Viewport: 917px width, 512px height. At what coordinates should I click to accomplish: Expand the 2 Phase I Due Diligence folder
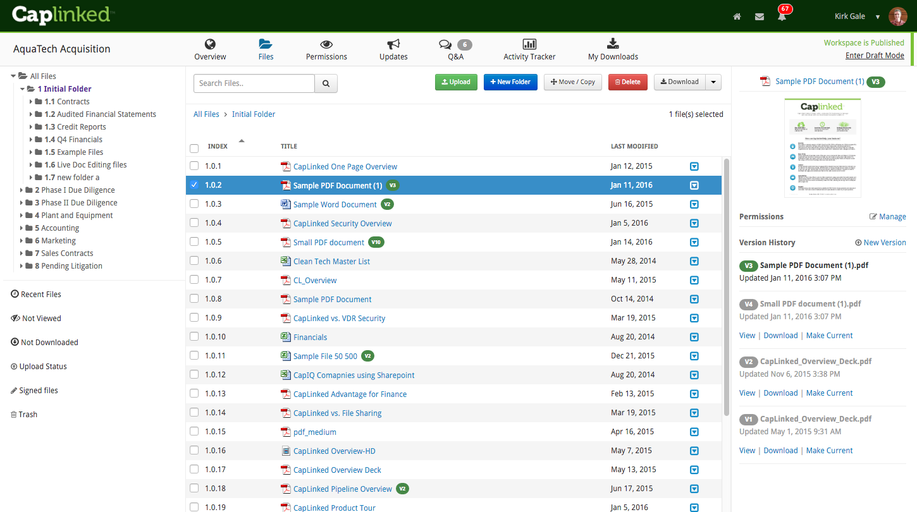[22, 190]
